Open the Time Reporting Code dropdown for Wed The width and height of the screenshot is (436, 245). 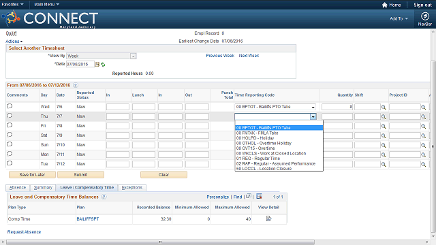(313, 107)
